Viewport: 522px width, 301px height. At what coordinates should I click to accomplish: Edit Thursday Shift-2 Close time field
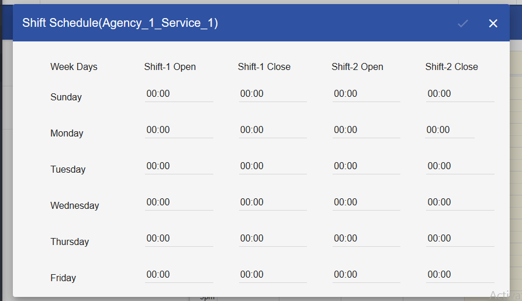[459, 239]
